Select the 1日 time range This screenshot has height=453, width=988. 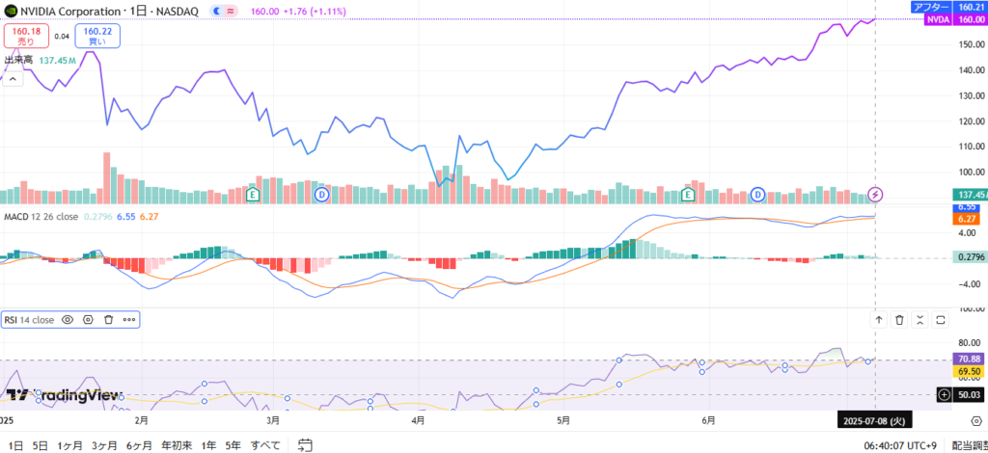15,445
